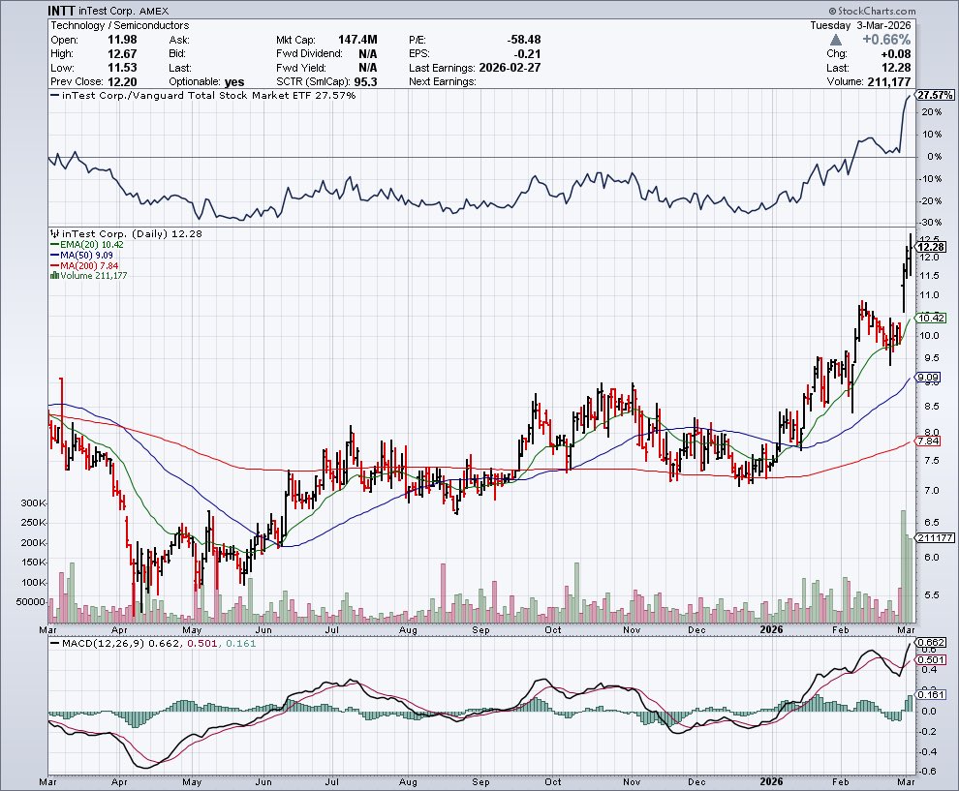Screen dimensions: 959x791
Task: Click the SCTR (SmlCap) value 95.3
Action: 366,82
